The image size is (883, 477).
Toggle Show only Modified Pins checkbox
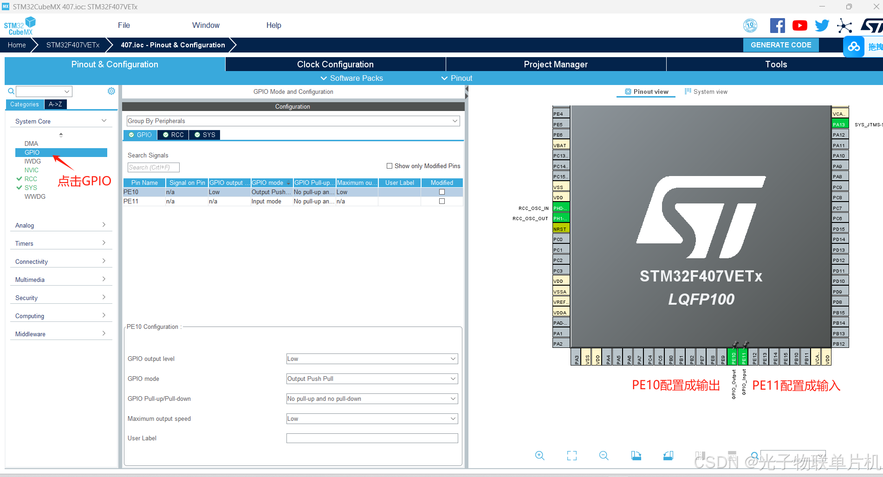tap(390, 166)
